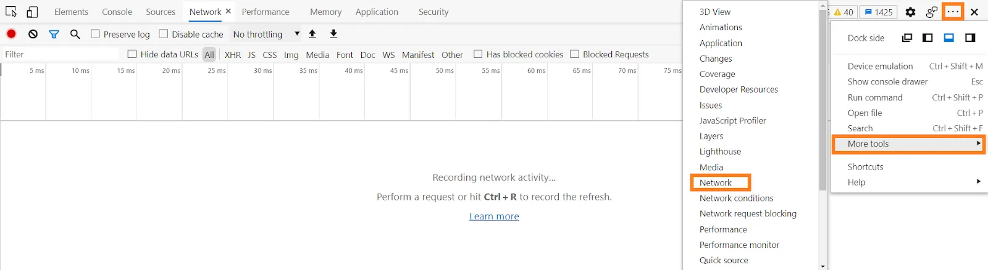Toggle device toolbar icon
Viewport: 988px width, 270px height.
32,12
